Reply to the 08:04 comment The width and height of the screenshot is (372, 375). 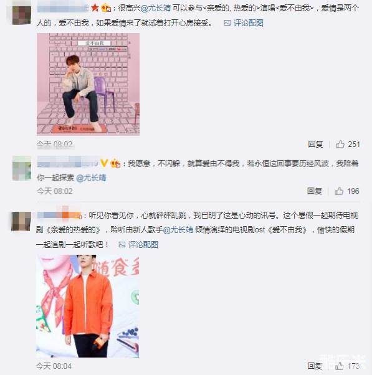click(x=315, y=366)
